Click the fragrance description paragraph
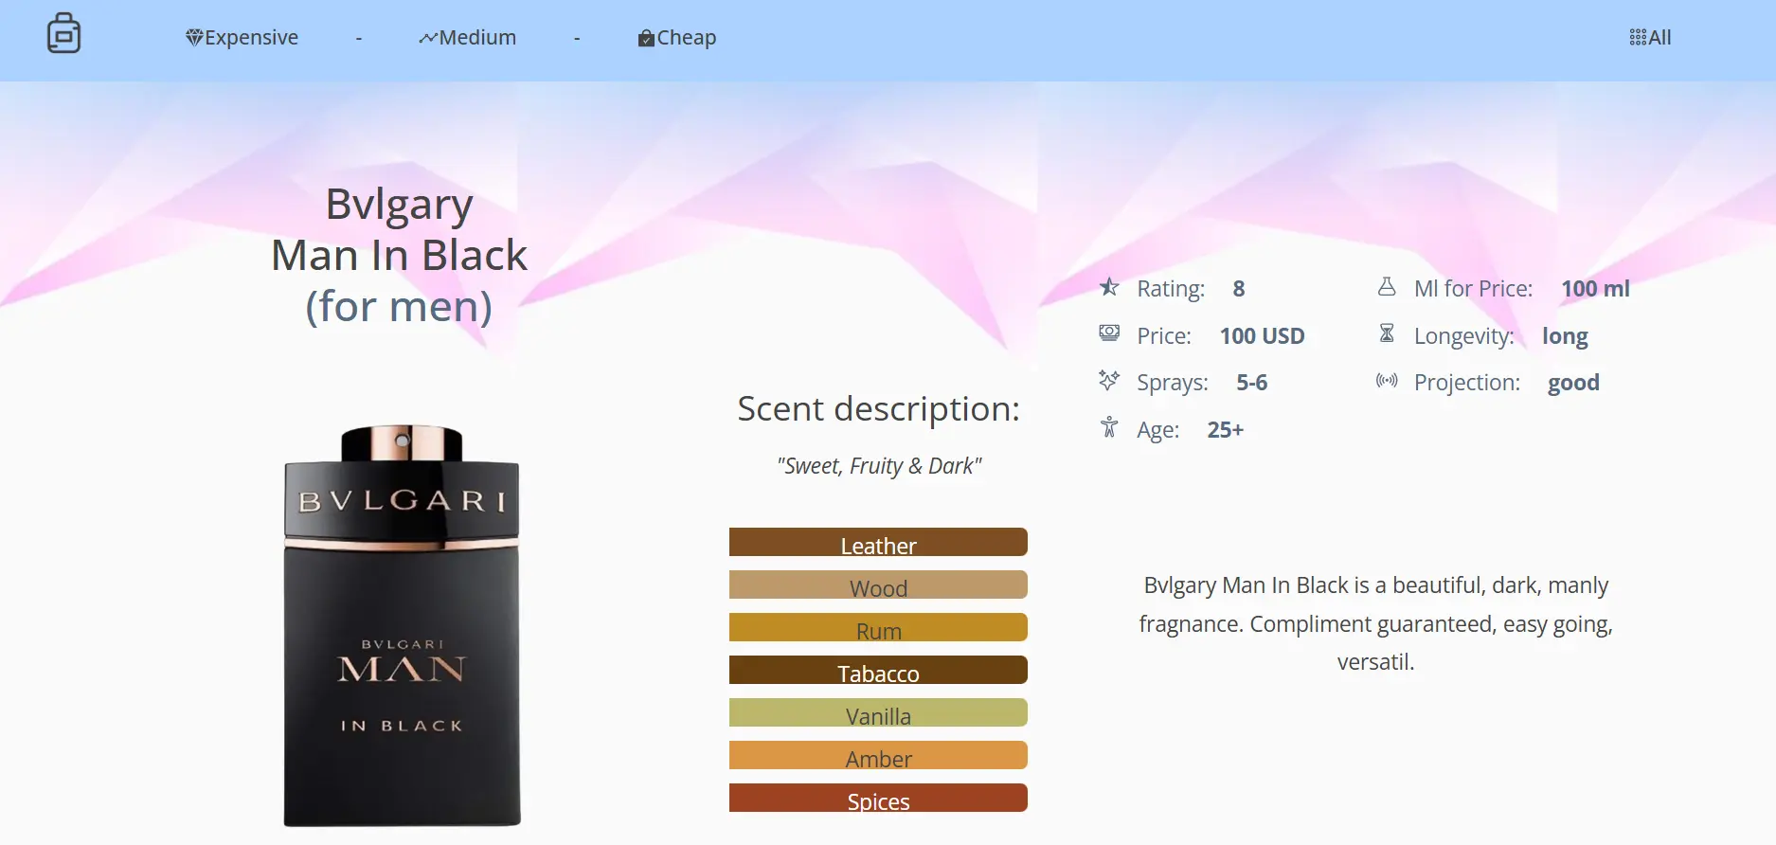Image resolution: width=1776 pixels, height=845 pixels. pyautogui.click(x=1376, y=623)
